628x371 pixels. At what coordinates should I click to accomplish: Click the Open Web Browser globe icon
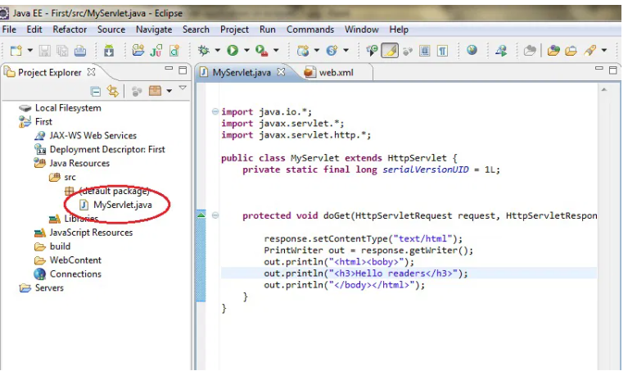[x=472, y=51]
